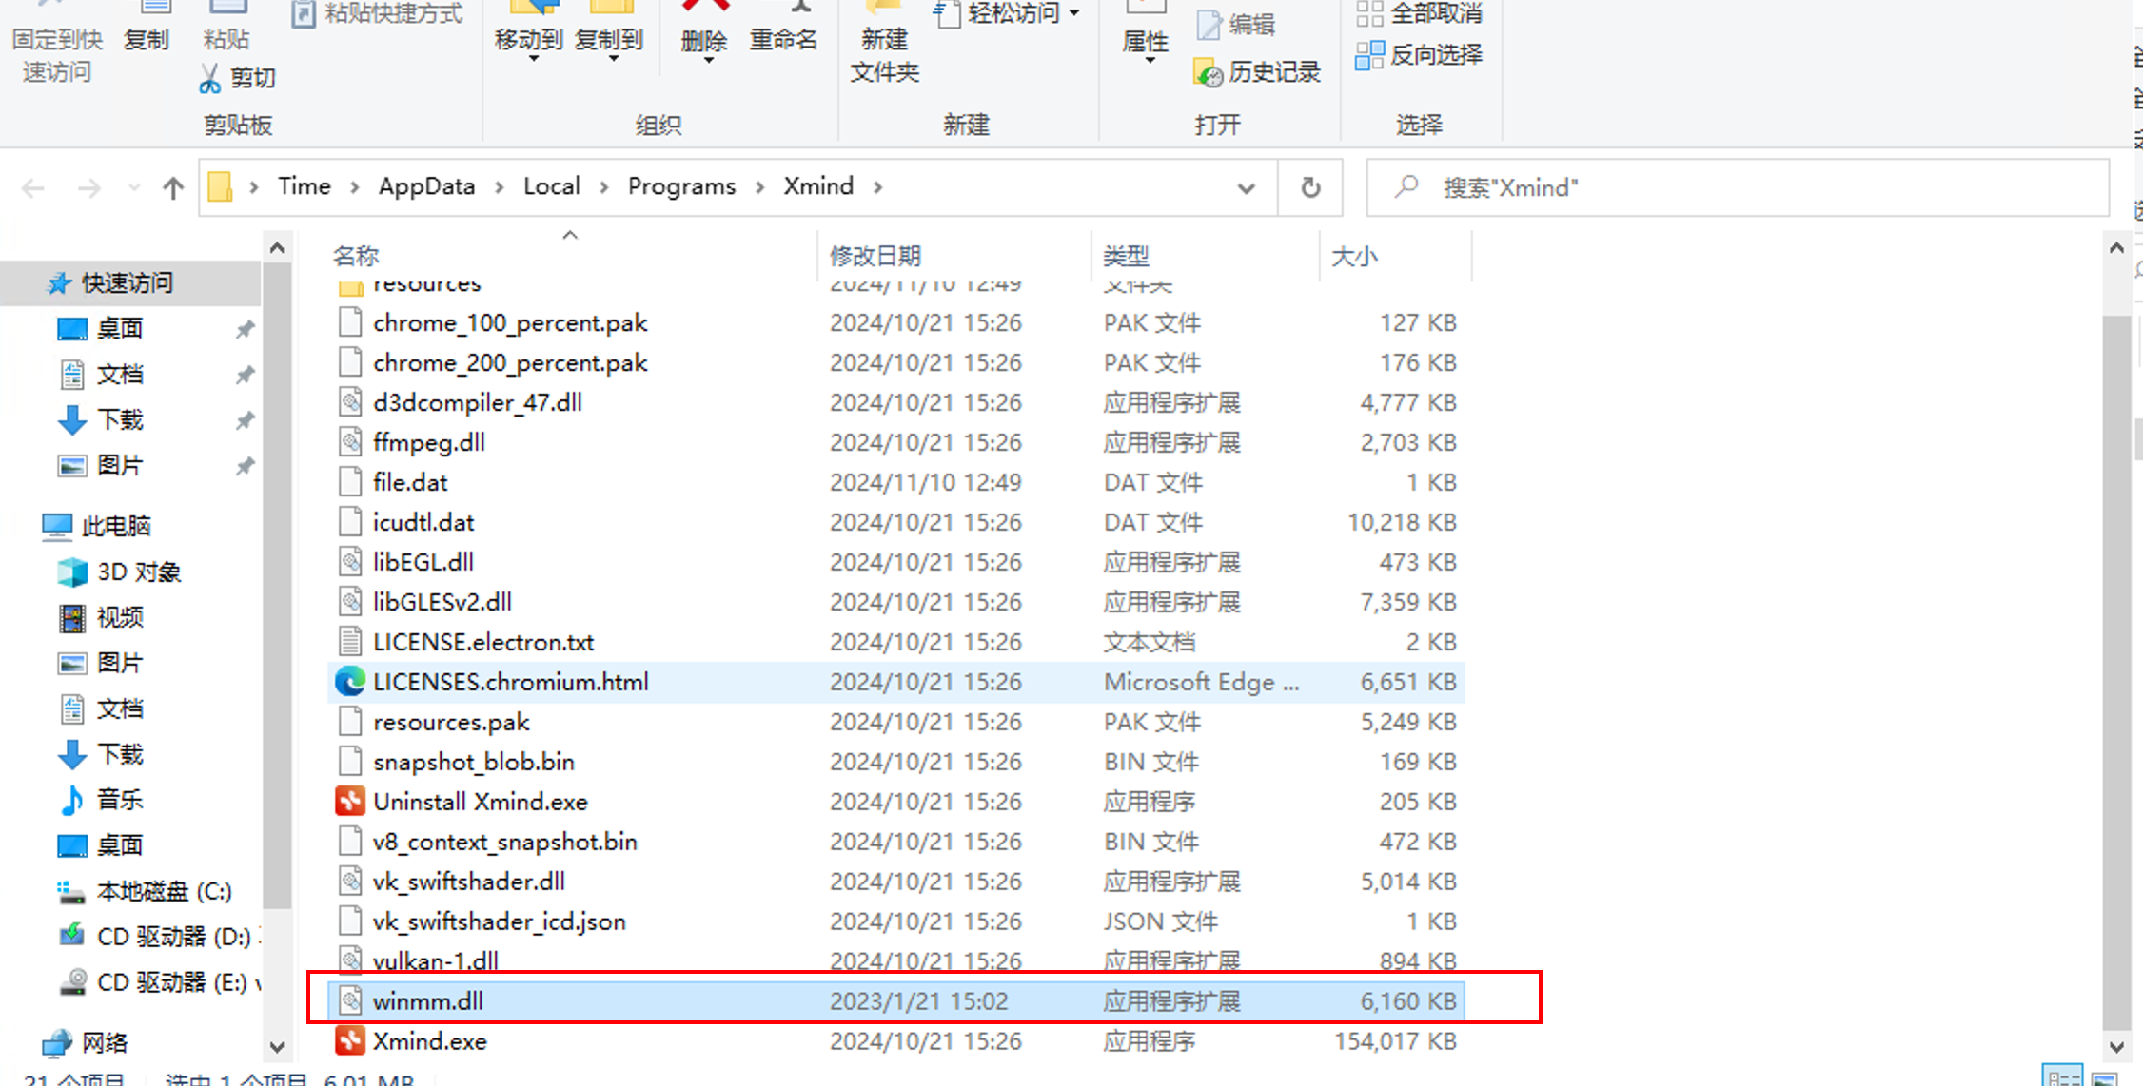Click Select none (全部取消) button
Viewport: 2143px width, 1086px height.
[1419, 13]
